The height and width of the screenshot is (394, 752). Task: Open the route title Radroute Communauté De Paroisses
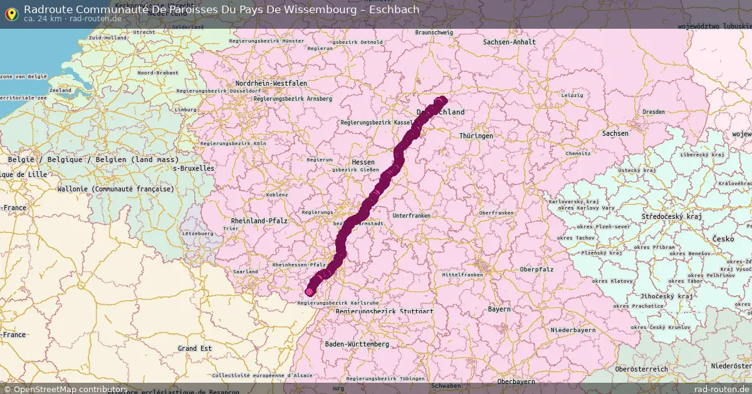[x=222, y=9]
